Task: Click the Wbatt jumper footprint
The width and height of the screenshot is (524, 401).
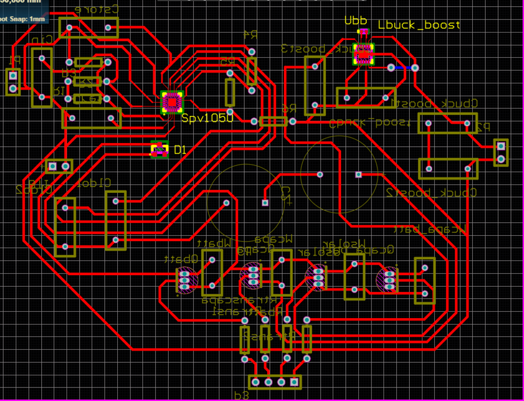Action: [212, 272]
